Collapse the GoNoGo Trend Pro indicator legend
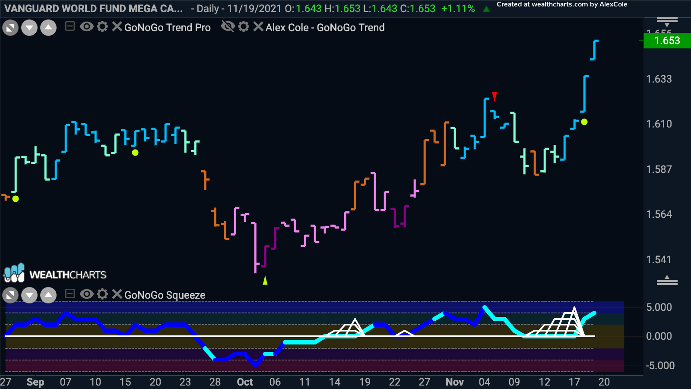This screenshot has width=691, height=389. coord(70,26)
